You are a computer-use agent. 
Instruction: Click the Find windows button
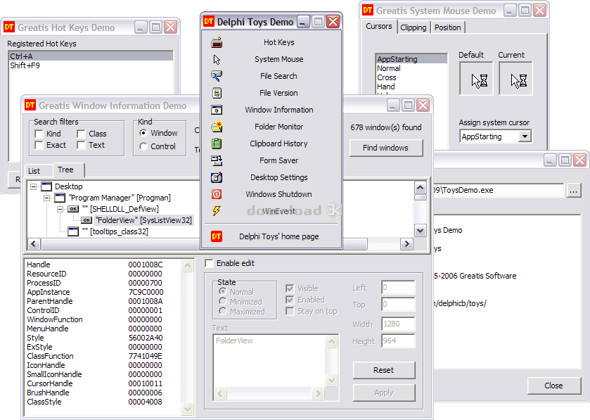click(386, 148)
